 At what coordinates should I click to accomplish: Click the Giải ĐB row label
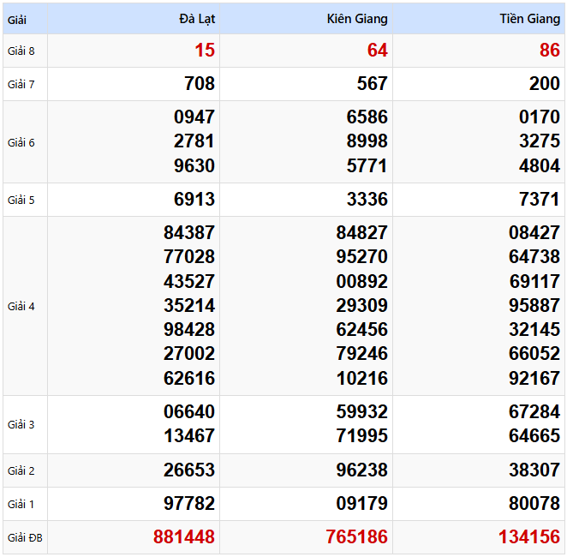point(24,537)
